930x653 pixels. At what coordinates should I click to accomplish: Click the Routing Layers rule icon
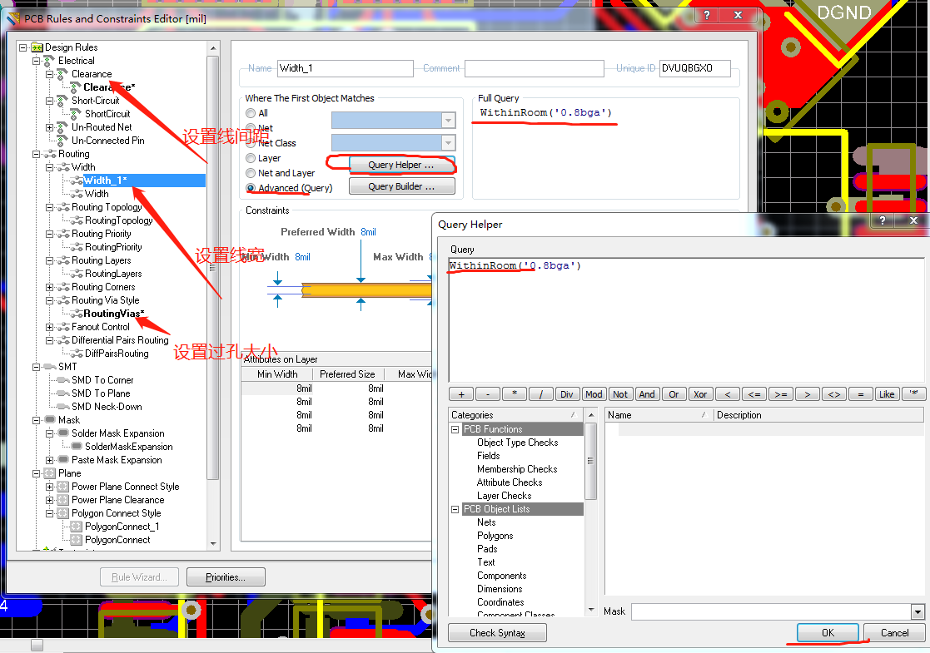(x=63, y=260)
